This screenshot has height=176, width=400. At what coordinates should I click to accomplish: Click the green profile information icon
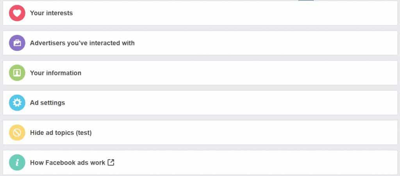point(17,73)
